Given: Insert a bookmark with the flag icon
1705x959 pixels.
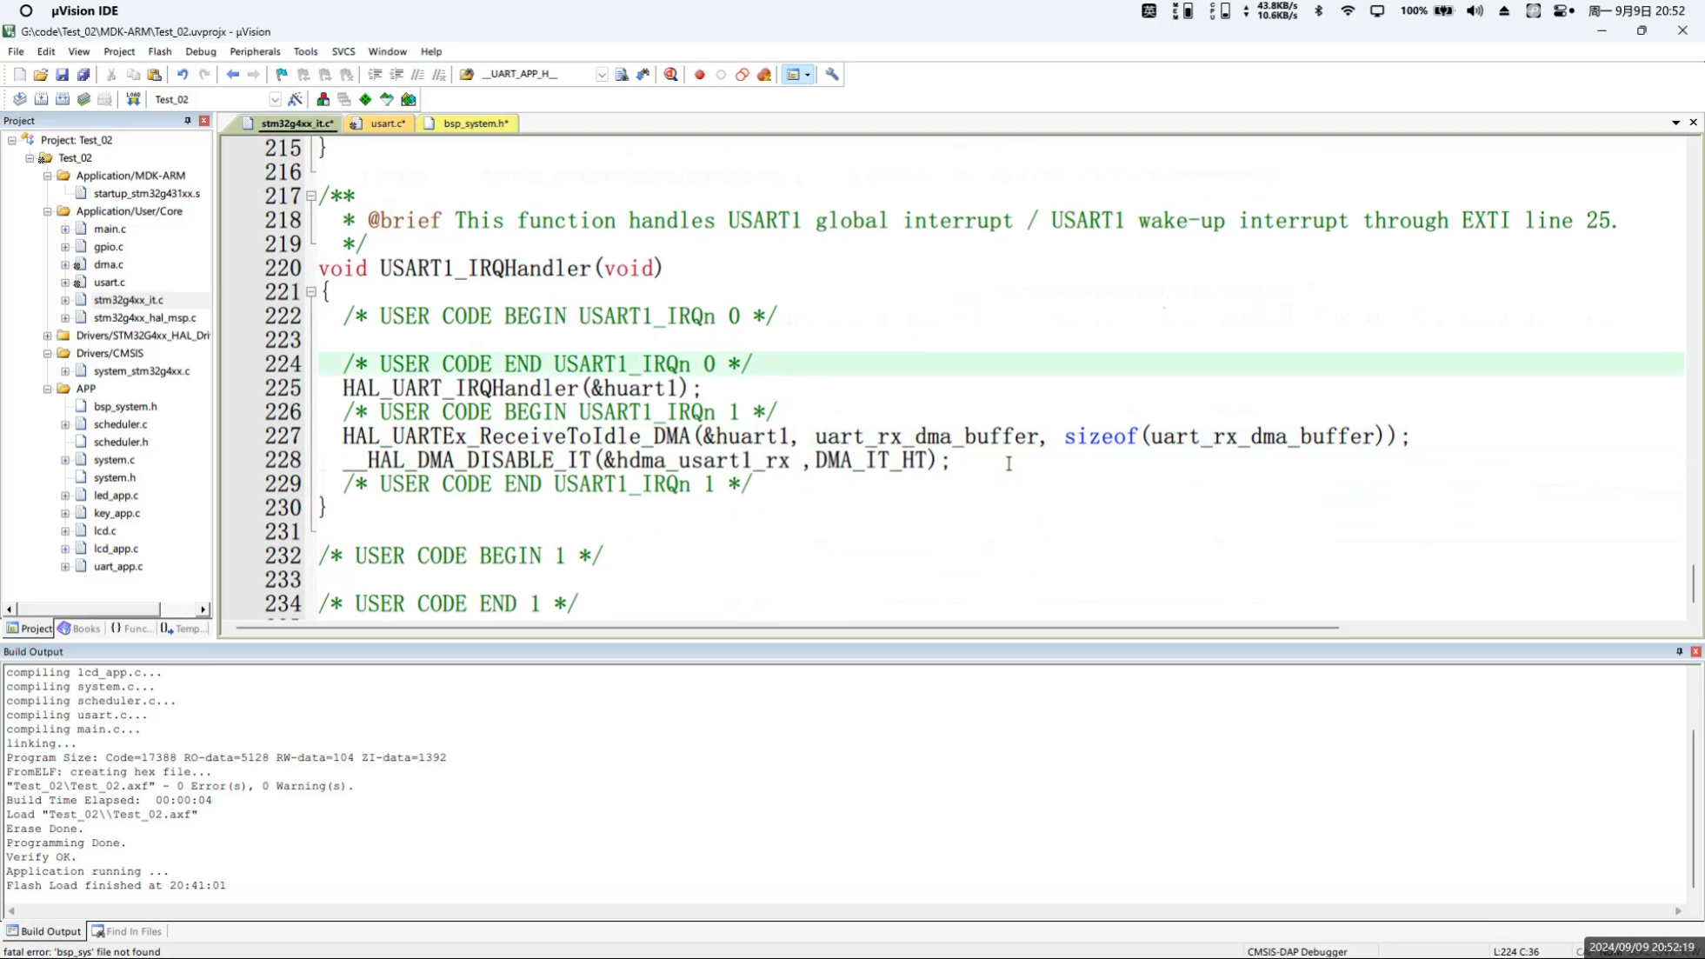Looking at the screenshot, I should coord(282,75).
